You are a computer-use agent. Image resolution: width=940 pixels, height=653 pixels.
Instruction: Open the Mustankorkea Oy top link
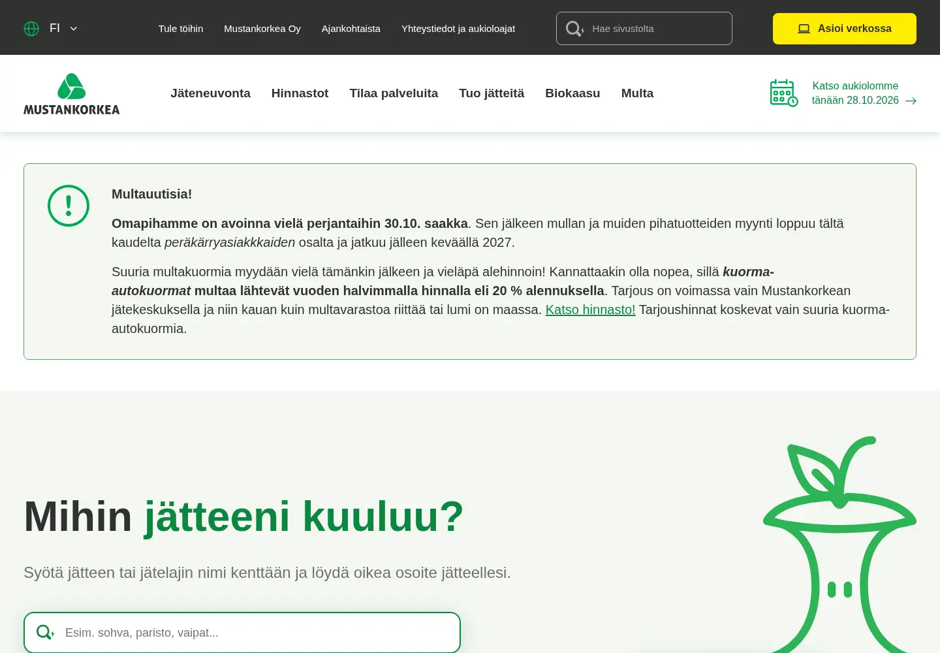click(x=262, y=29)
